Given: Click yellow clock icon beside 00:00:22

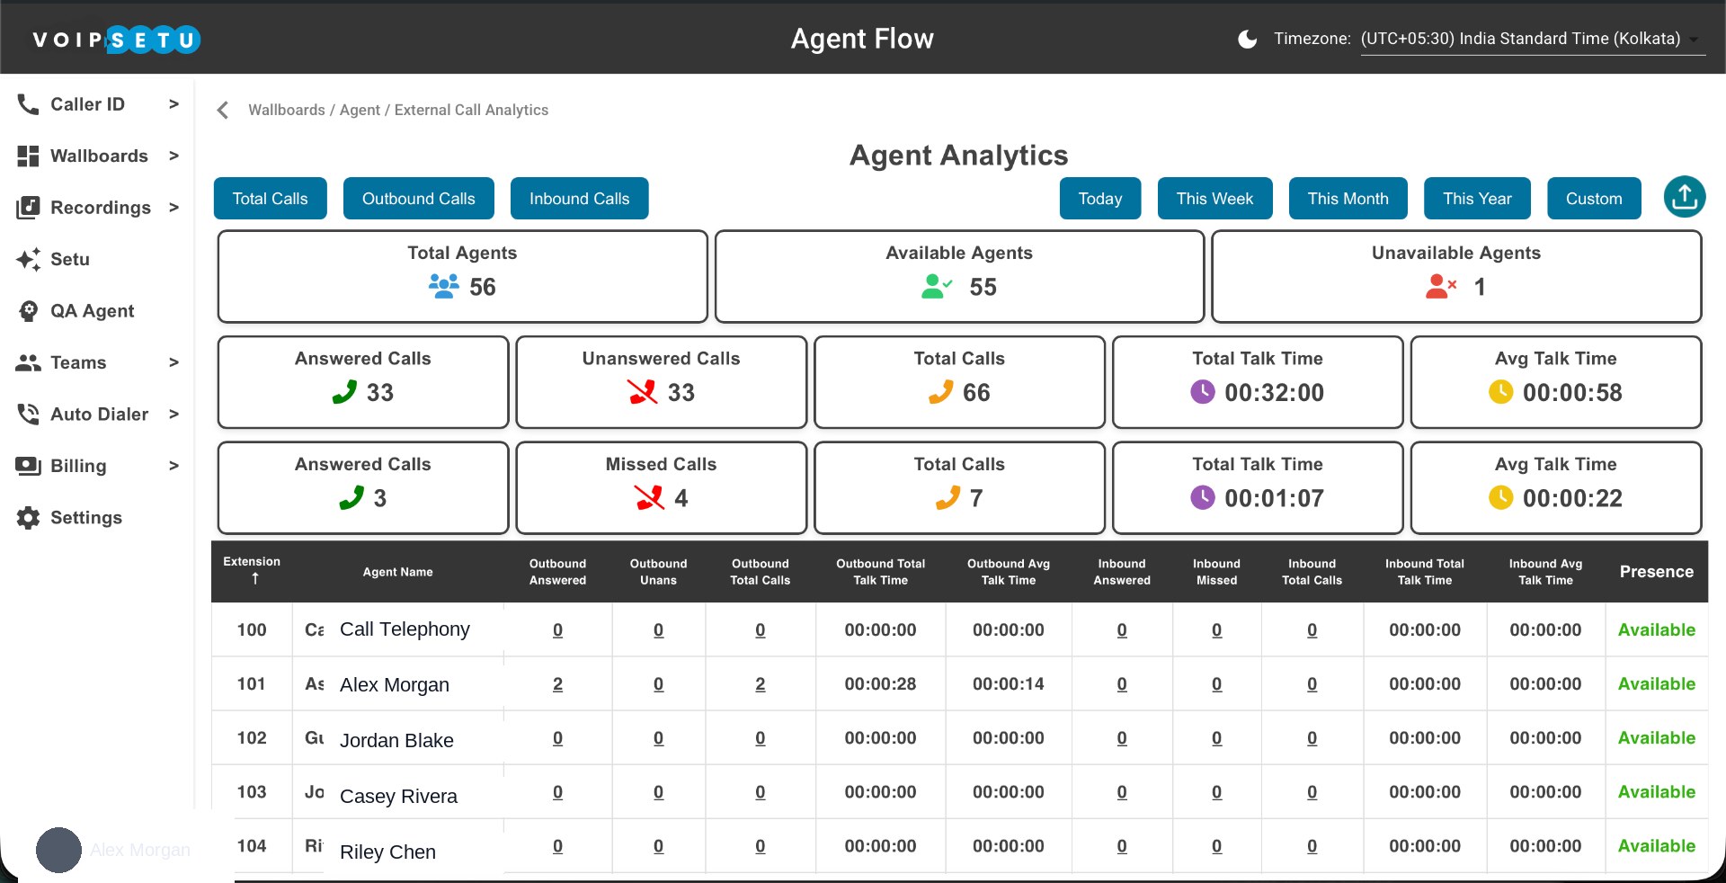Looking at the screenshot, I should [1501, 498].
